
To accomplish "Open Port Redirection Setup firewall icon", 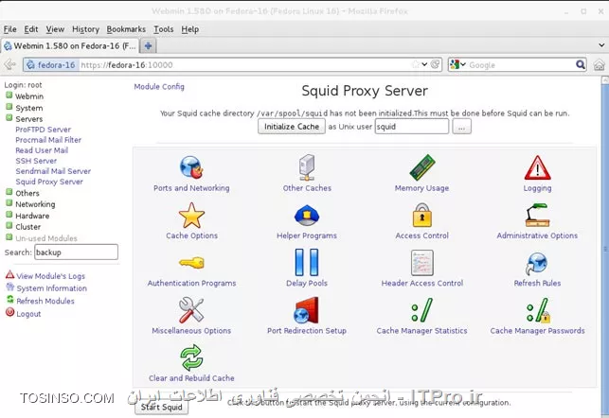I will 307,310.
